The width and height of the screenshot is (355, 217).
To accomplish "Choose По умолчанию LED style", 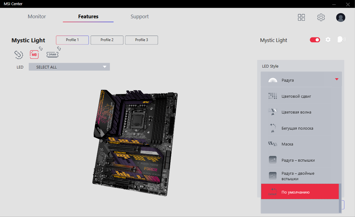I will (300, 192).
